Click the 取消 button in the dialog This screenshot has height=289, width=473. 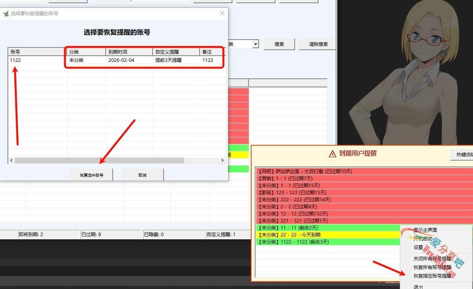(142, 175)
